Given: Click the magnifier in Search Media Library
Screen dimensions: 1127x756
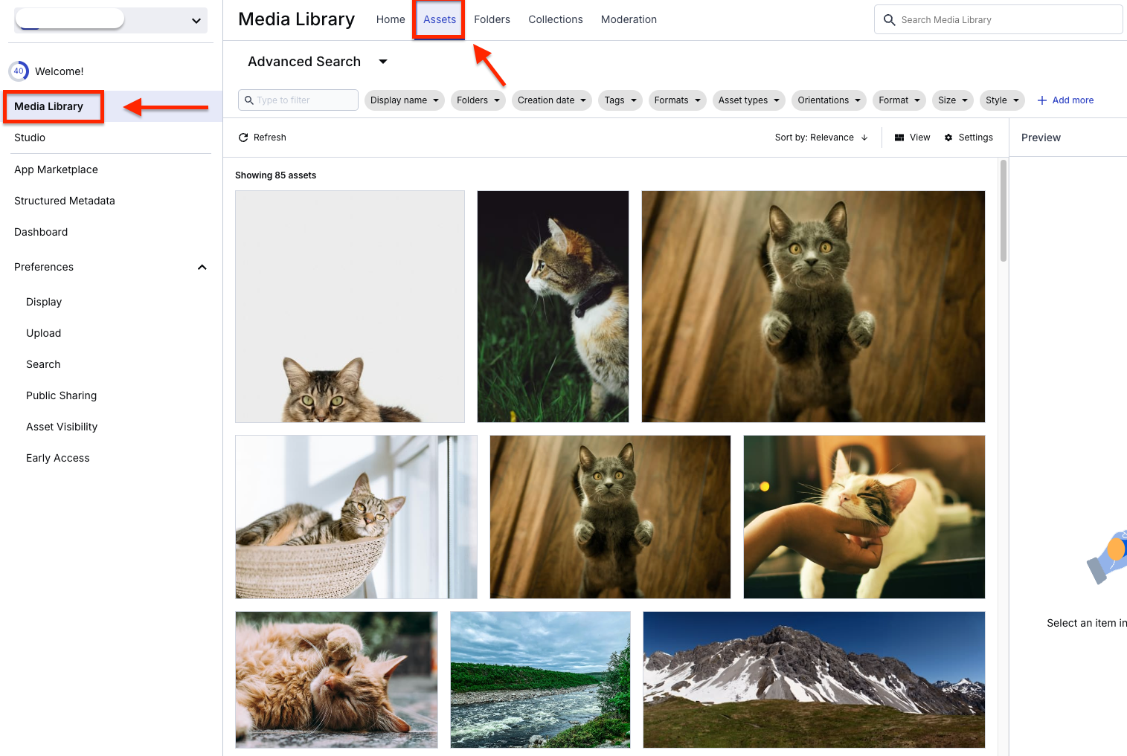Looking at the screenshot, I should click(x=890, y=19).
